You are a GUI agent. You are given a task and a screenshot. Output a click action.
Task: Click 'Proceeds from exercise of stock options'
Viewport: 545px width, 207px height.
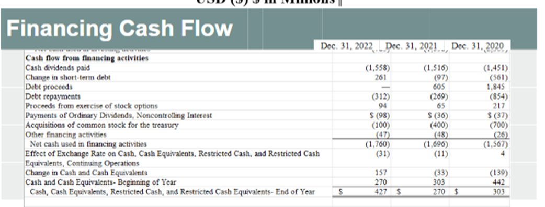pyautogui.click(x=92, y=106)
